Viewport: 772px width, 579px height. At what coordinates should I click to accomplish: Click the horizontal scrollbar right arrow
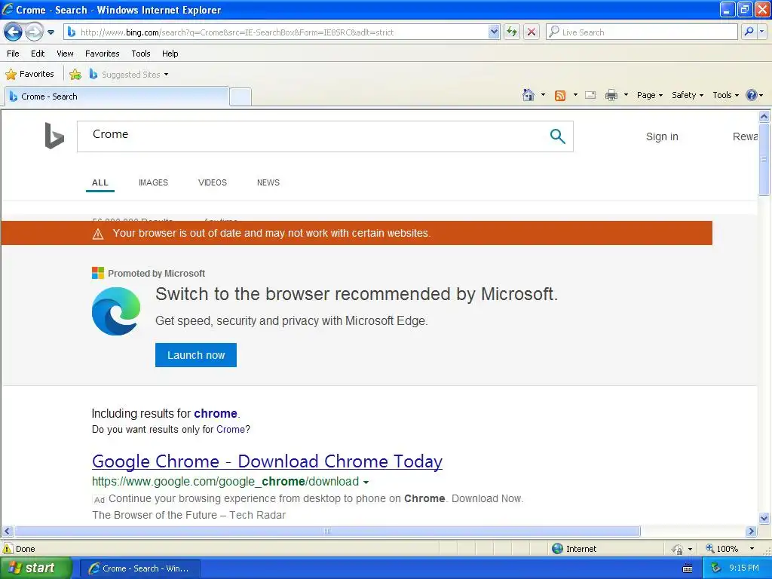751,532
